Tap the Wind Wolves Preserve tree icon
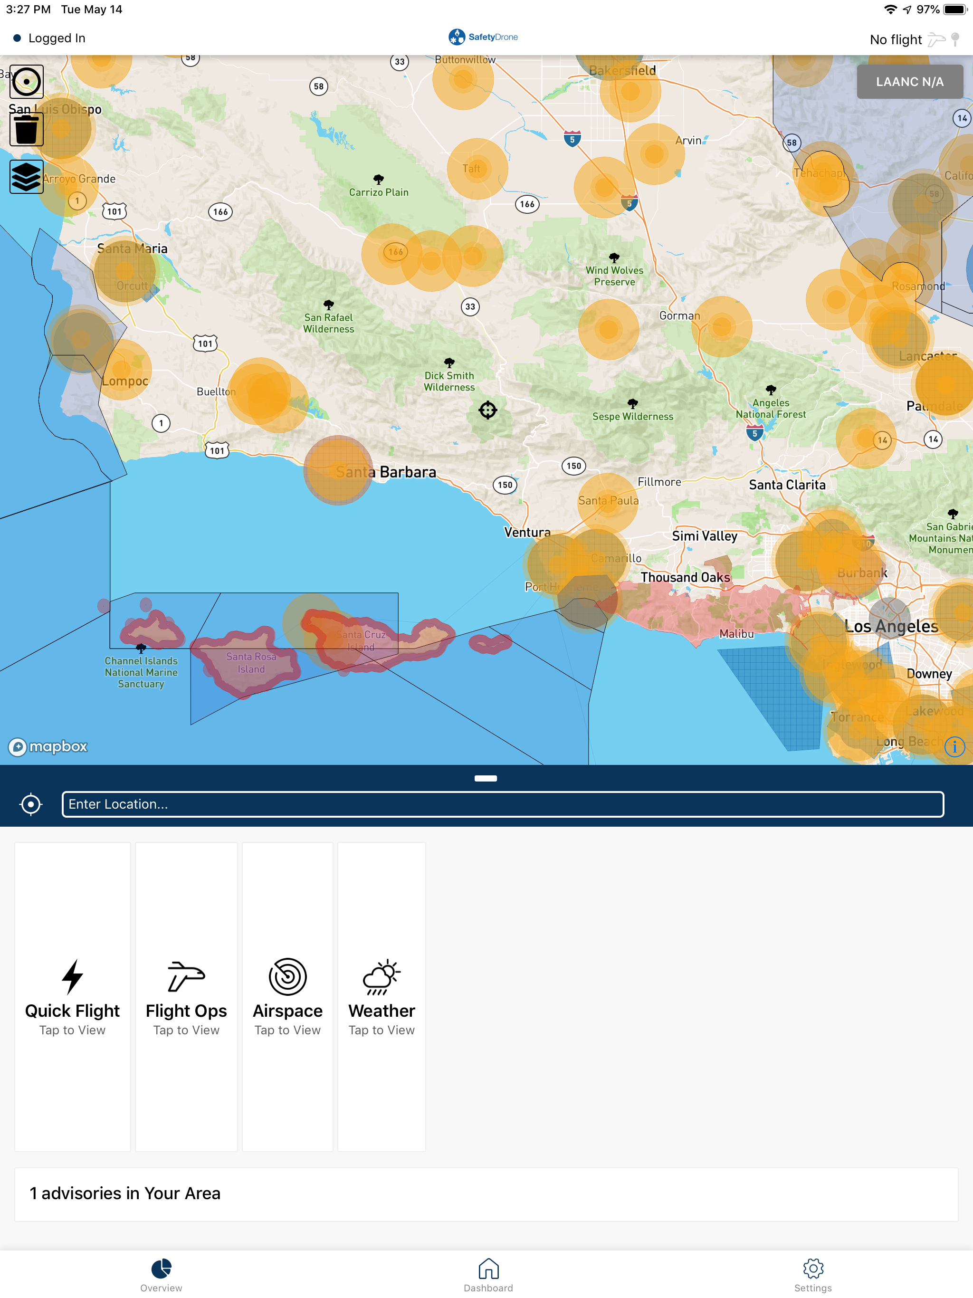 click(614, 258)
